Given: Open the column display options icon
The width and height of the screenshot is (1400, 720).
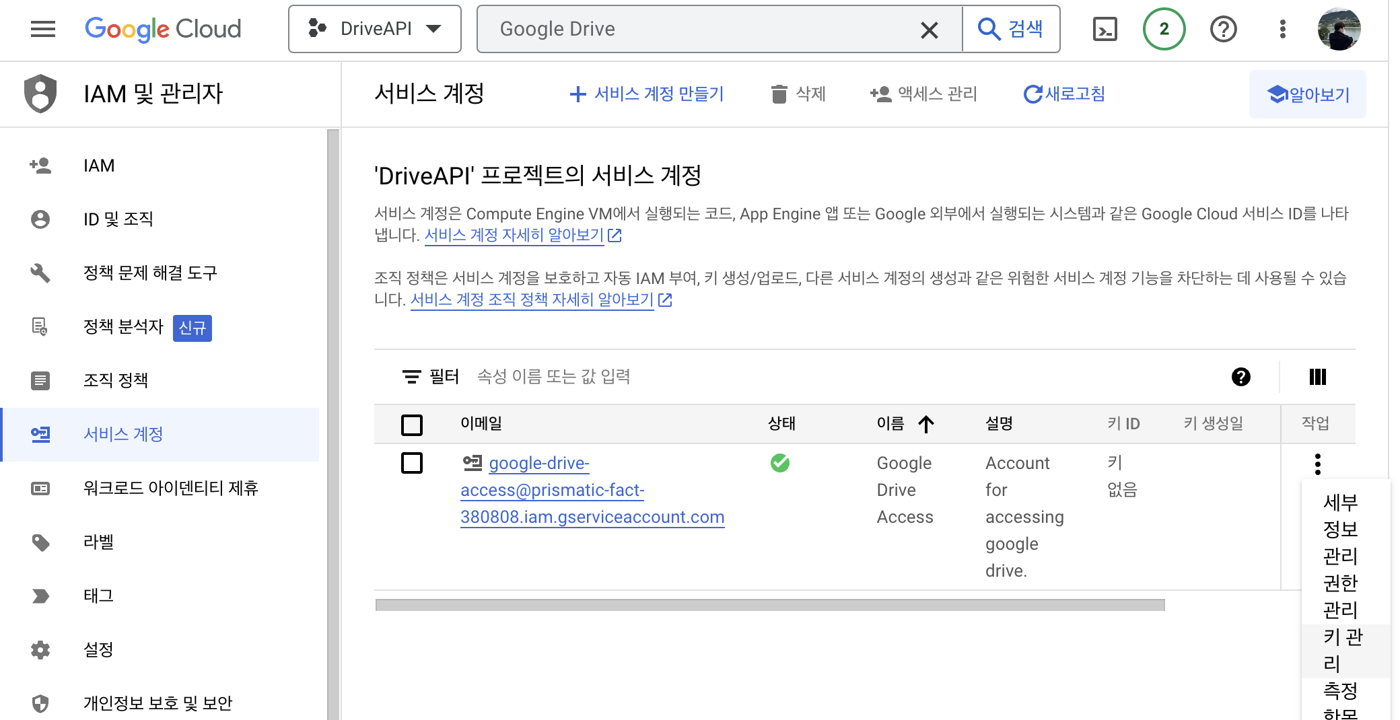Looking at the screenshot, I should 1317,377.
